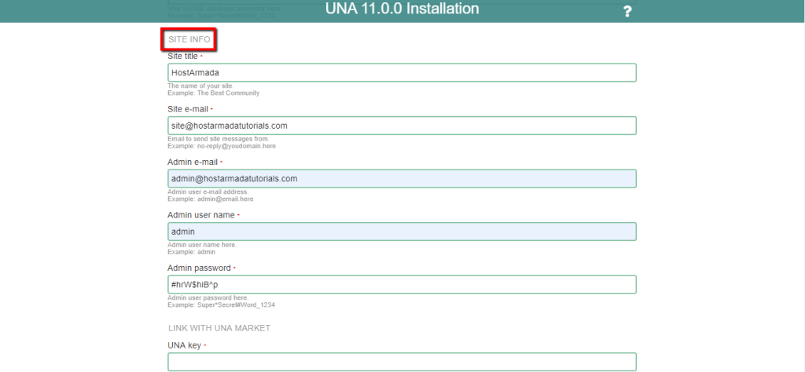Click the 'Admin user name' label
Viewport: 805px width, 372px height.
coord(201,215)
